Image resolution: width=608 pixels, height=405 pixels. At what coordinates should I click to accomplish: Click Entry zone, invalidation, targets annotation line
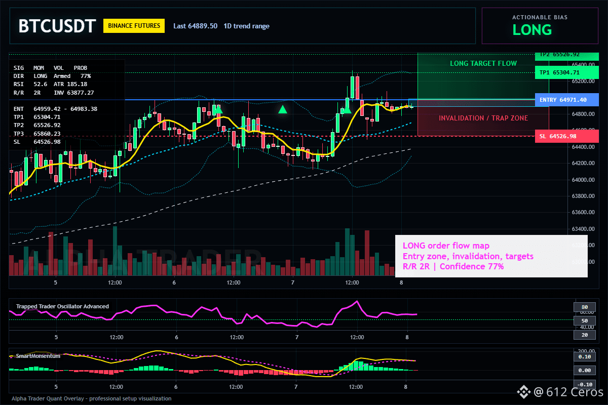(468, 256)
